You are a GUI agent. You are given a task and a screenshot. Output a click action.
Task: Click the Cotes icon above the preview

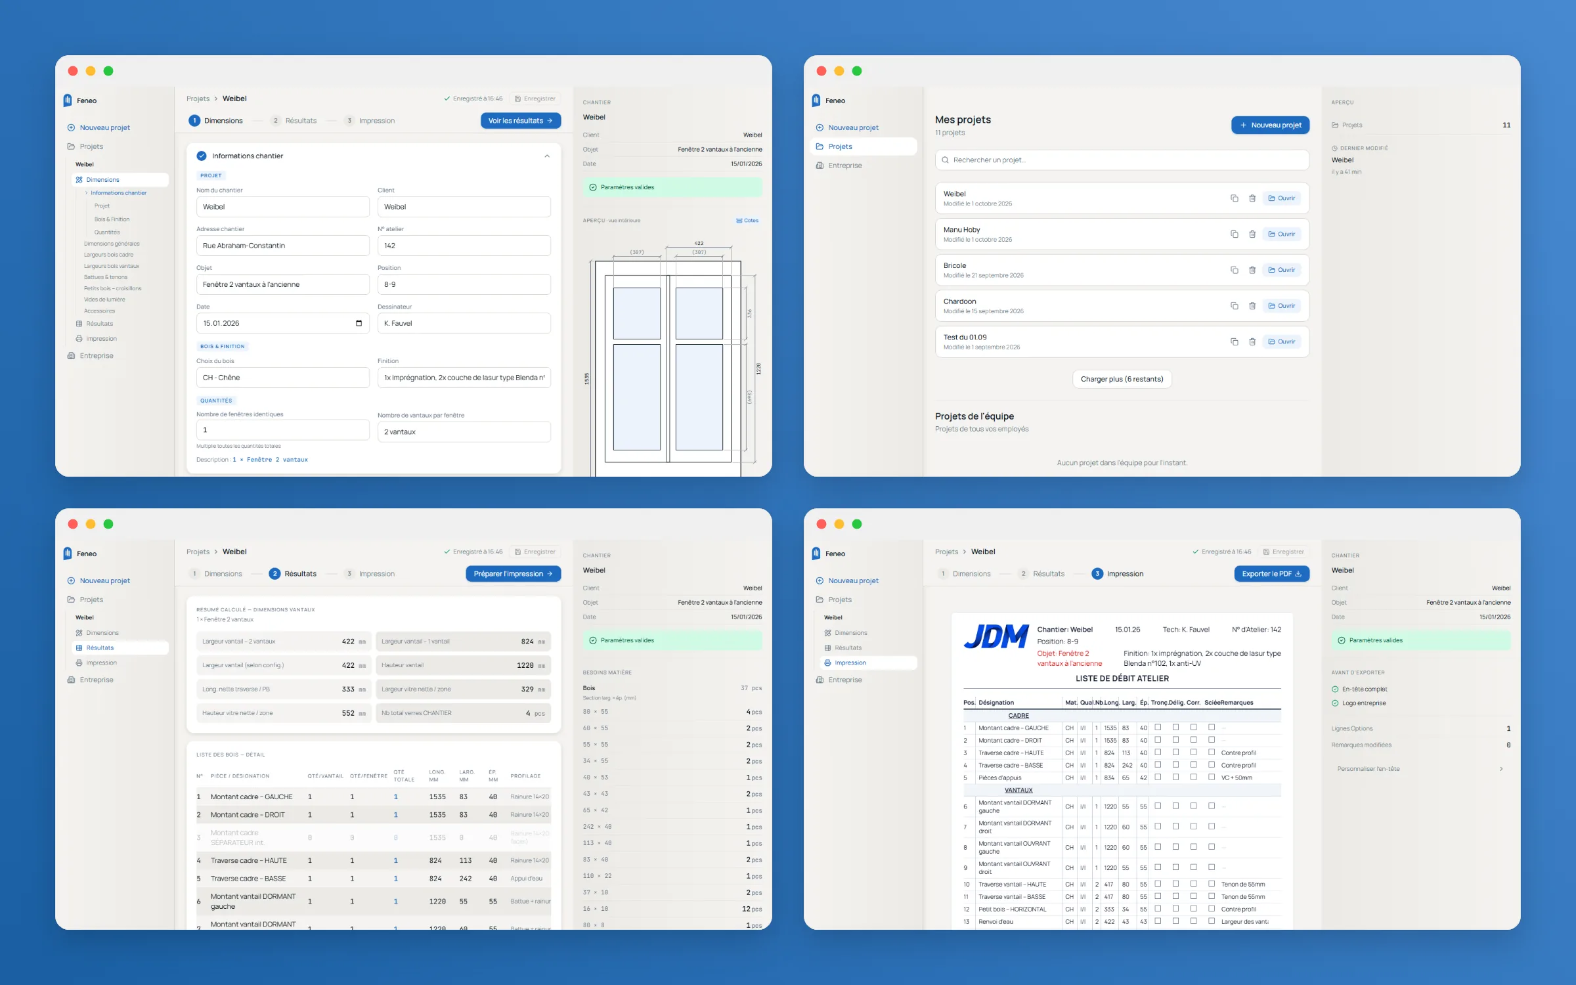click(747, 221)
